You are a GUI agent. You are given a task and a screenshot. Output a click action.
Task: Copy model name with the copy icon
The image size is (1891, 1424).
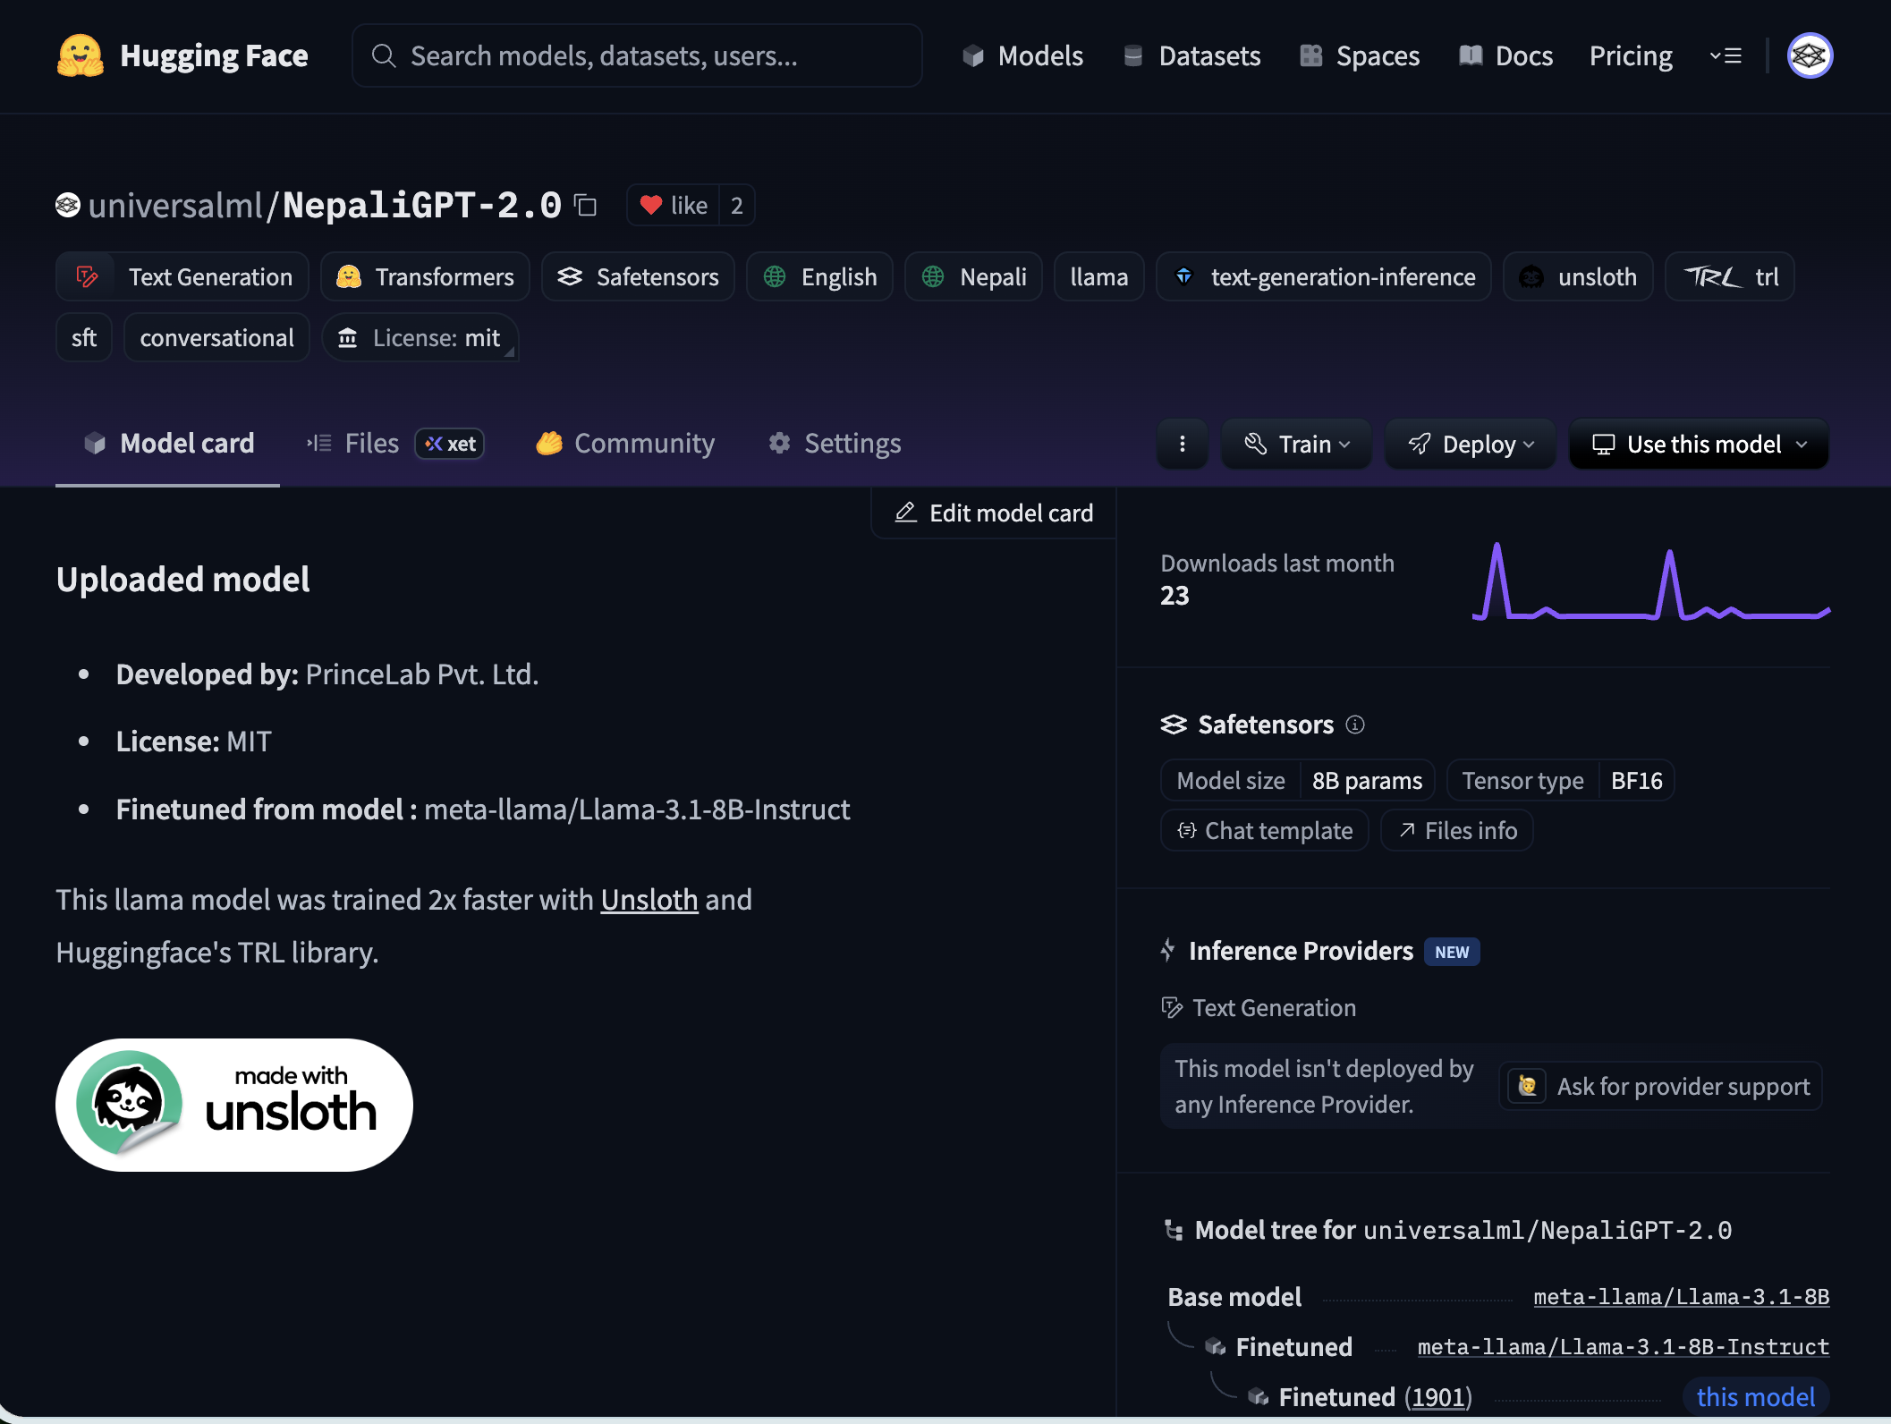tap(585, 206)
